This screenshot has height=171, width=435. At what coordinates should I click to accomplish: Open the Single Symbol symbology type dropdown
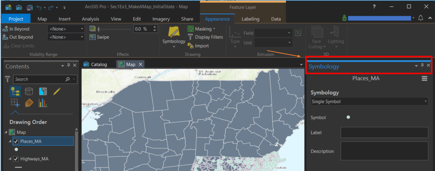click(369, 101)
